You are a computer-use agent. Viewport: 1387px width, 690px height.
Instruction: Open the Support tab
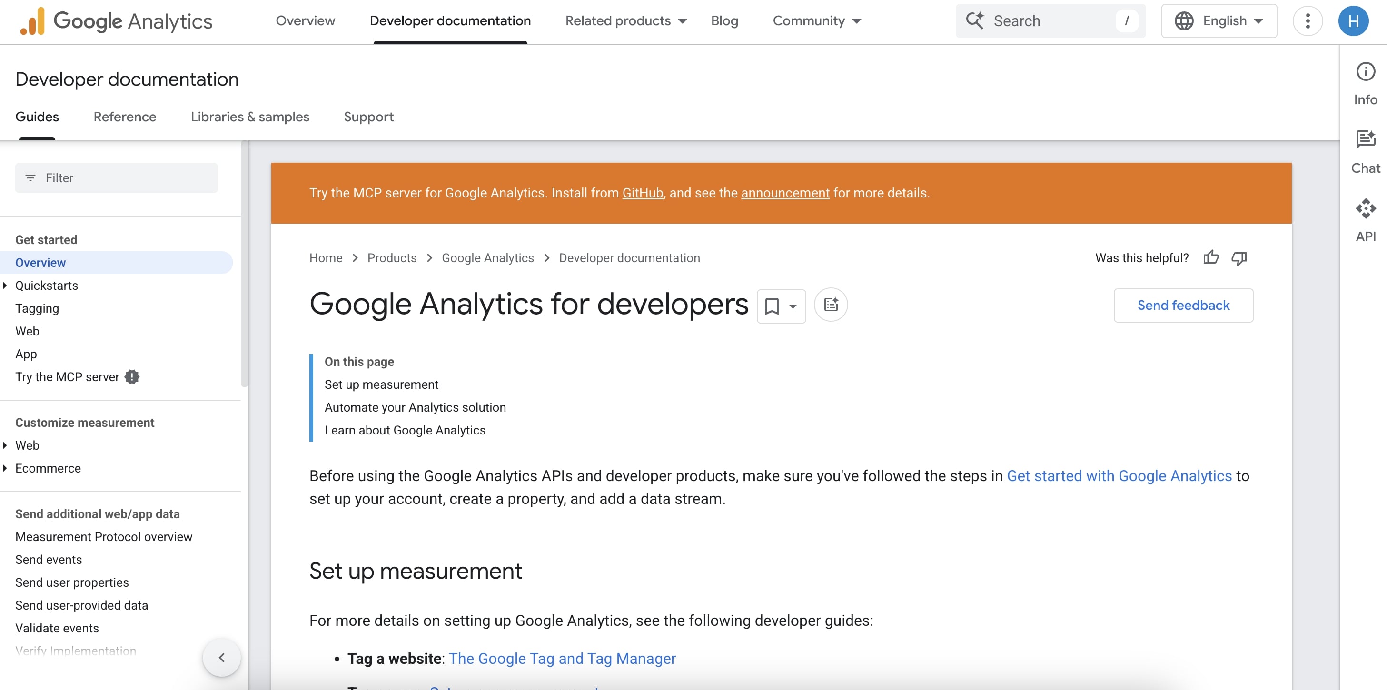(368, 117)
